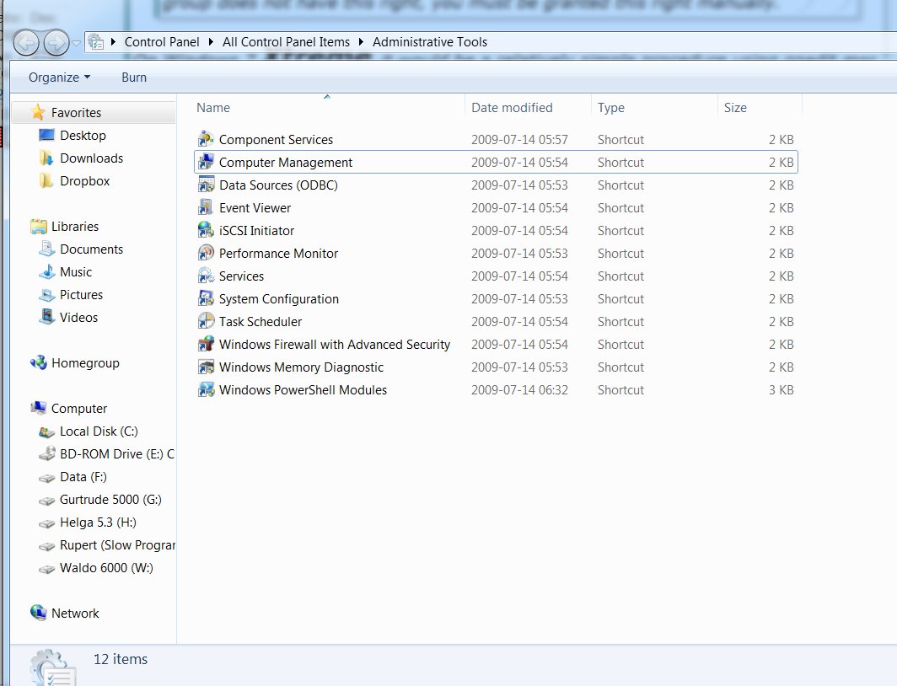Click the Pictures library icon
This screenshot has width=897, height=686.
pyautogui.click(x=46, y=295)
